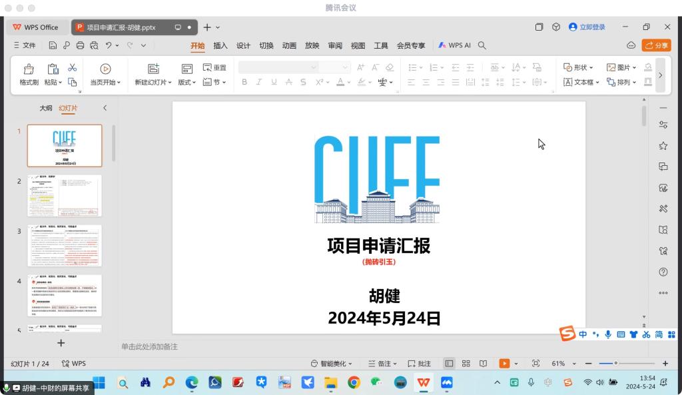Decrease font size with the A- icon
This screenshot has height=395, width=682.
(x=375, y=67)
